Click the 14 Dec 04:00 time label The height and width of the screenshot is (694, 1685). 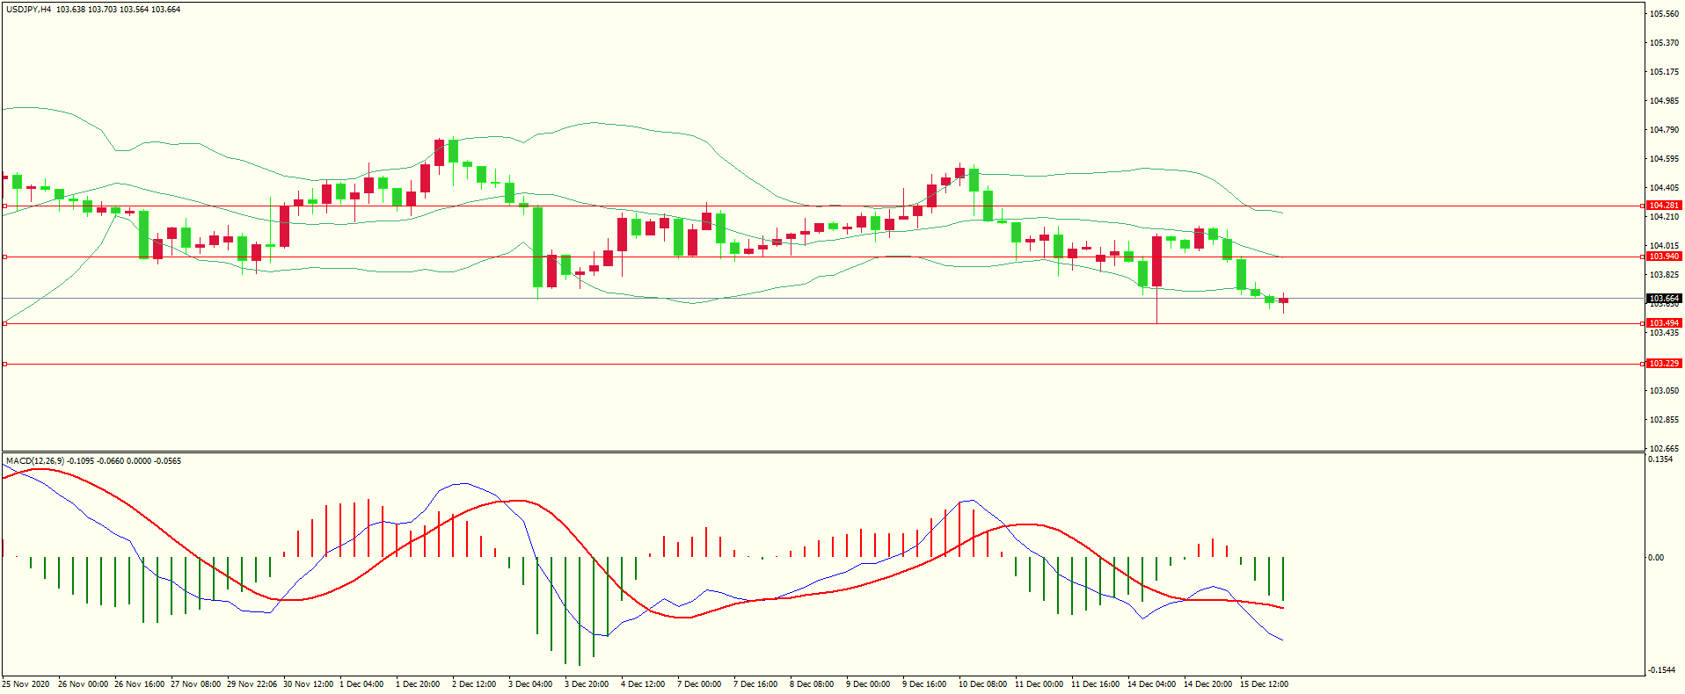[1152, 684]
